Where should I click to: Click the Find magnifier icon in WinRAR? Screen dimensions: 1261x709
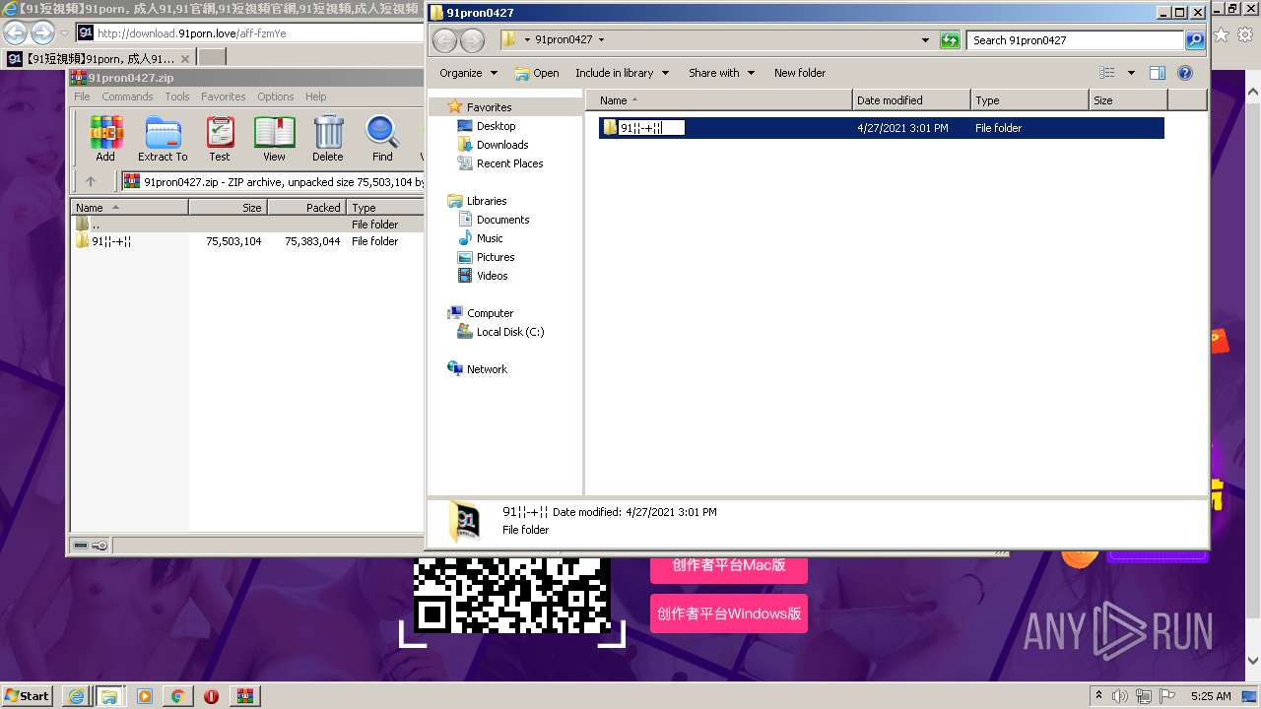point(382,138)
